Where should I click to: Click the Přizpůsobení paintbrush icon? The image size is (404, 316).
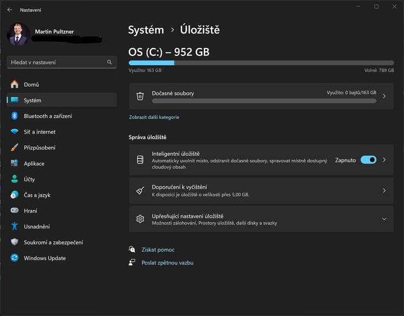14,147
